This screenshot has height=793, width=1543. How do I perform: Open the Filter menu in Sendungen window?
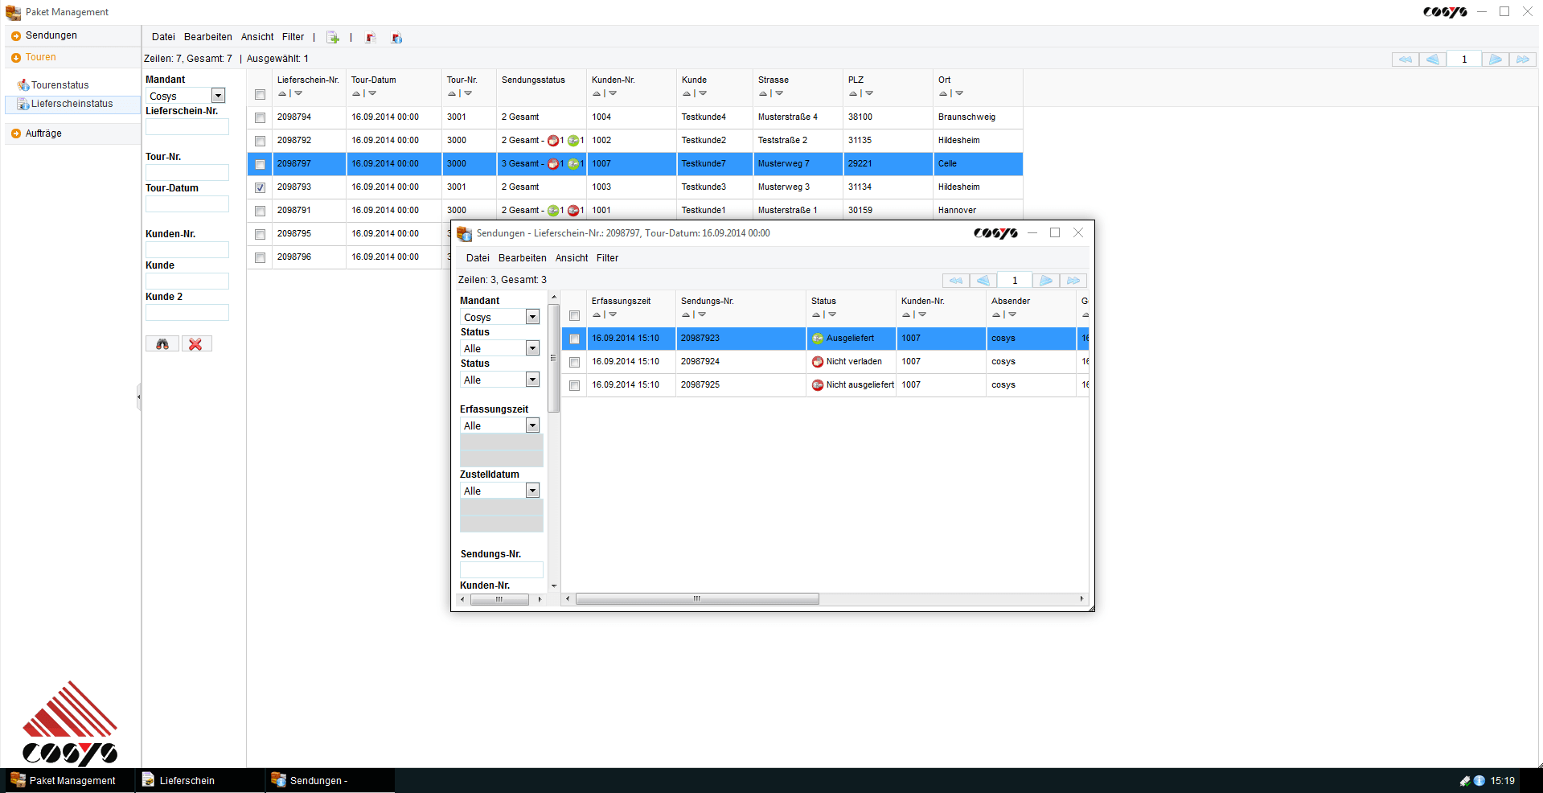[607, 258]
